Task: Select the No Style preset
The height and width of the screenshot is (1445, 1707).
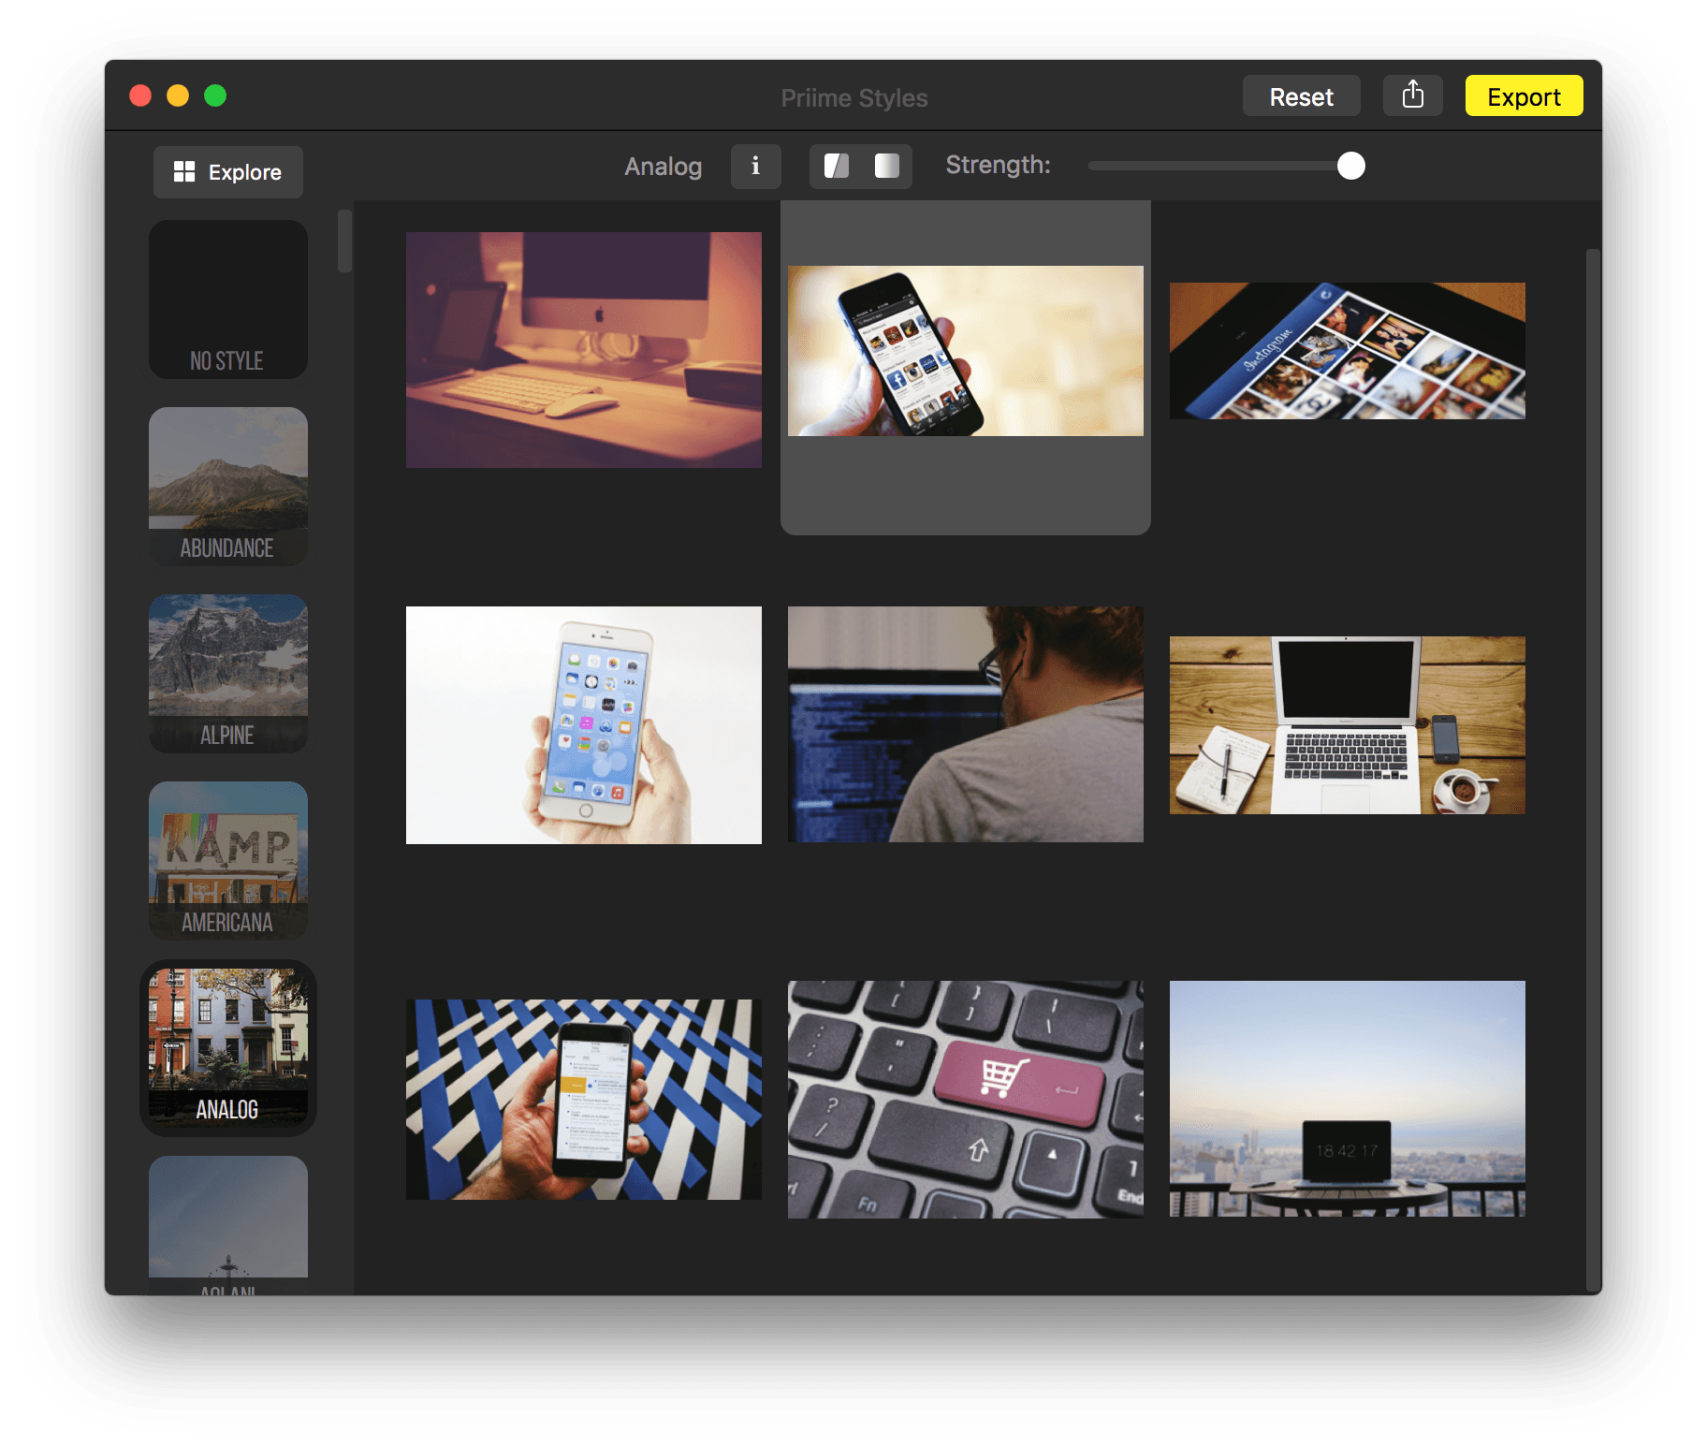Action: pyautogui.click(x=227, y=299)
